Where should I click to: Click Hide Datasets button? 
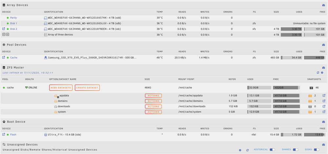tap(61, 88)
